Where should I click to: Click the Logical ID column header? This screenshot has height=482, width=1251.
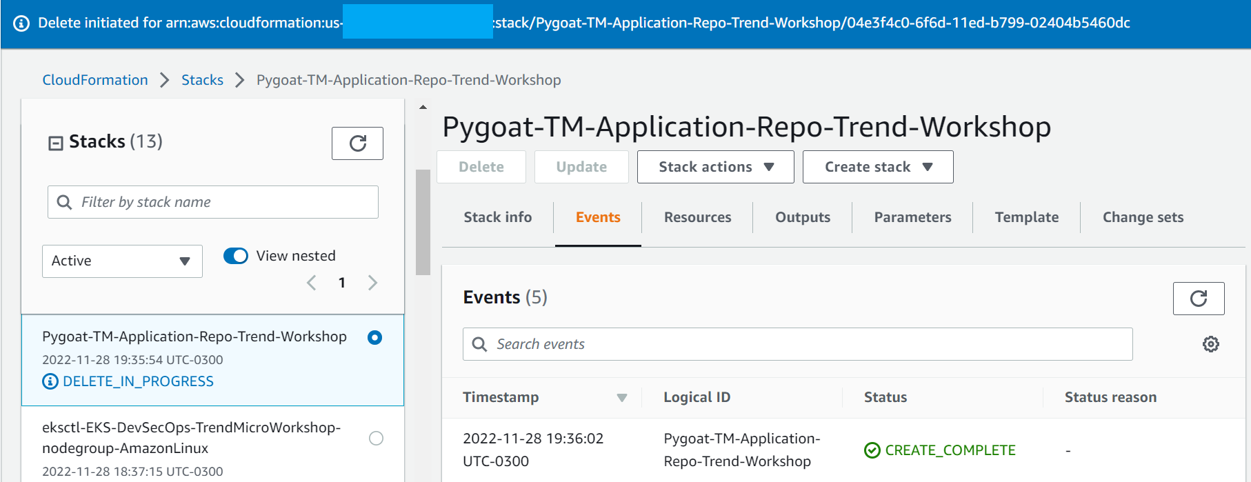(697, 397)
